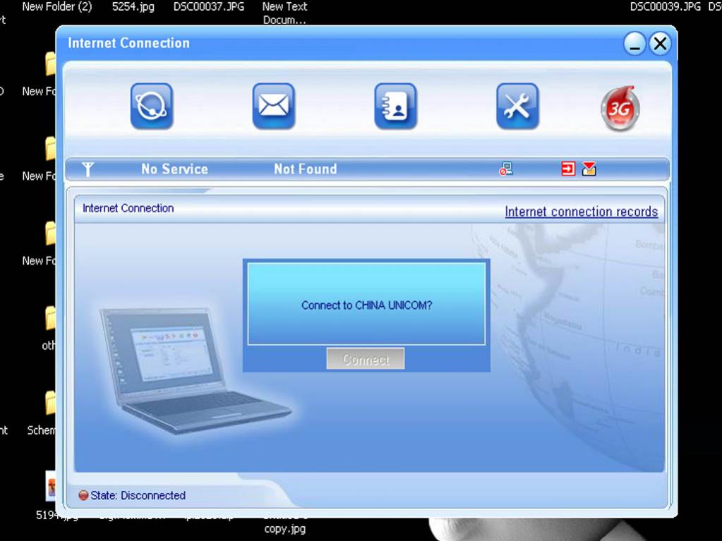Screen dimensions: 722x541
Task: Click the network disconnected computer status icon
Action: (506, 169)
